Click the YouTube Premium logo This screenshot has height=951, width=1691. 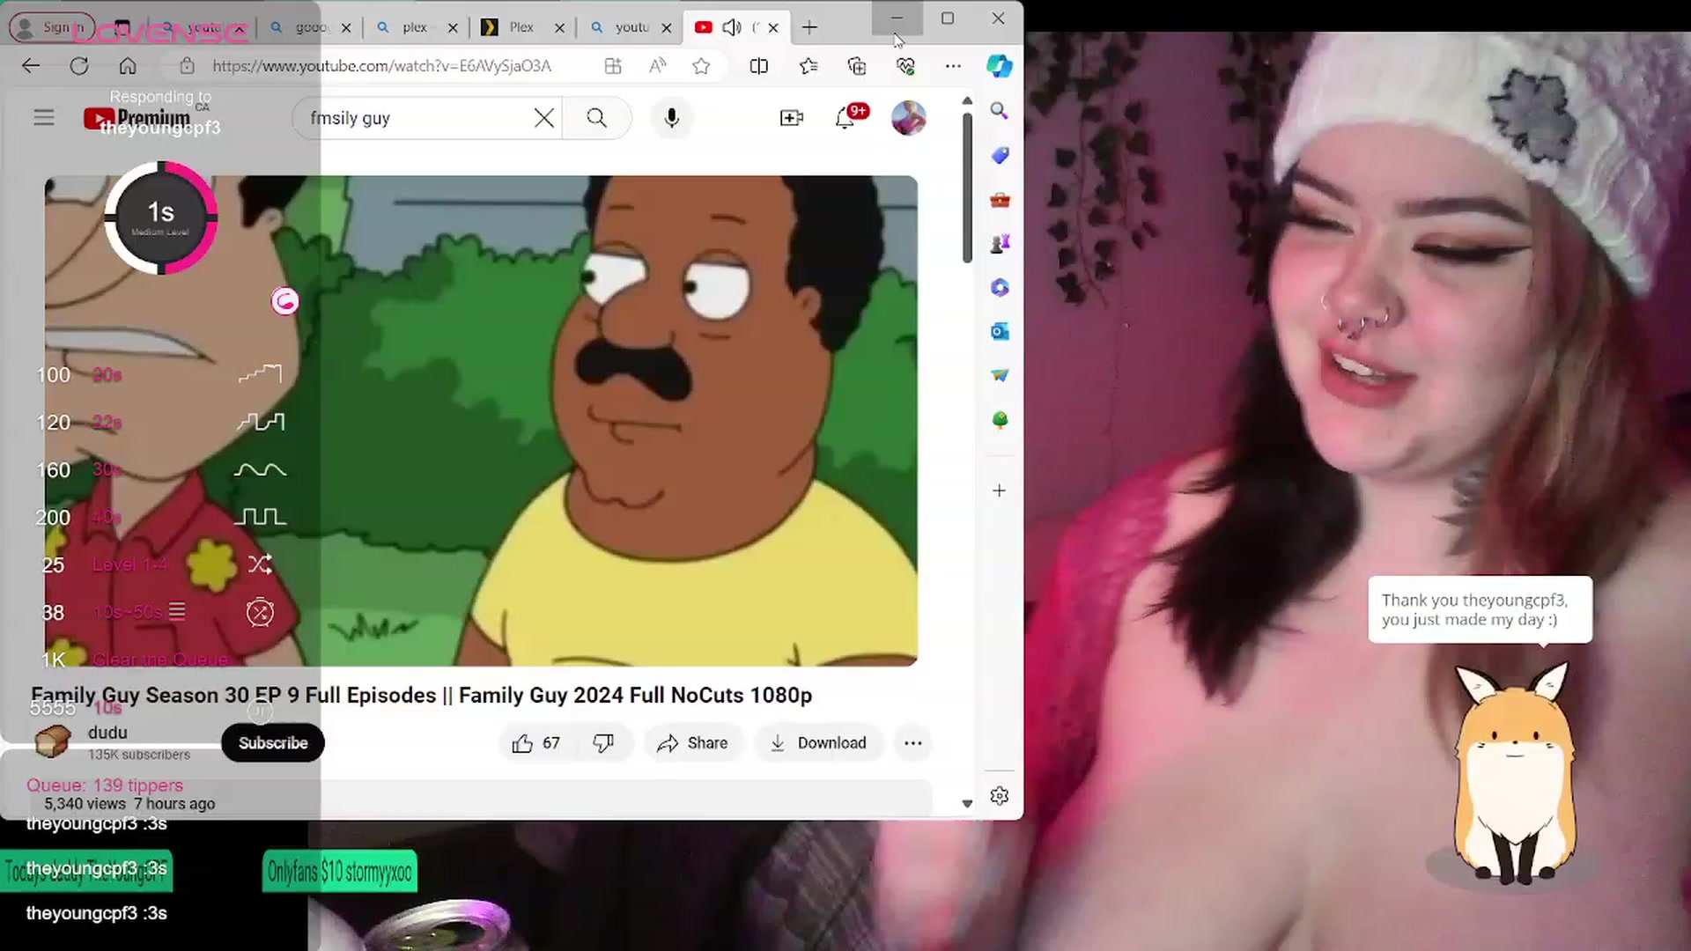click(x=137, y=118)
